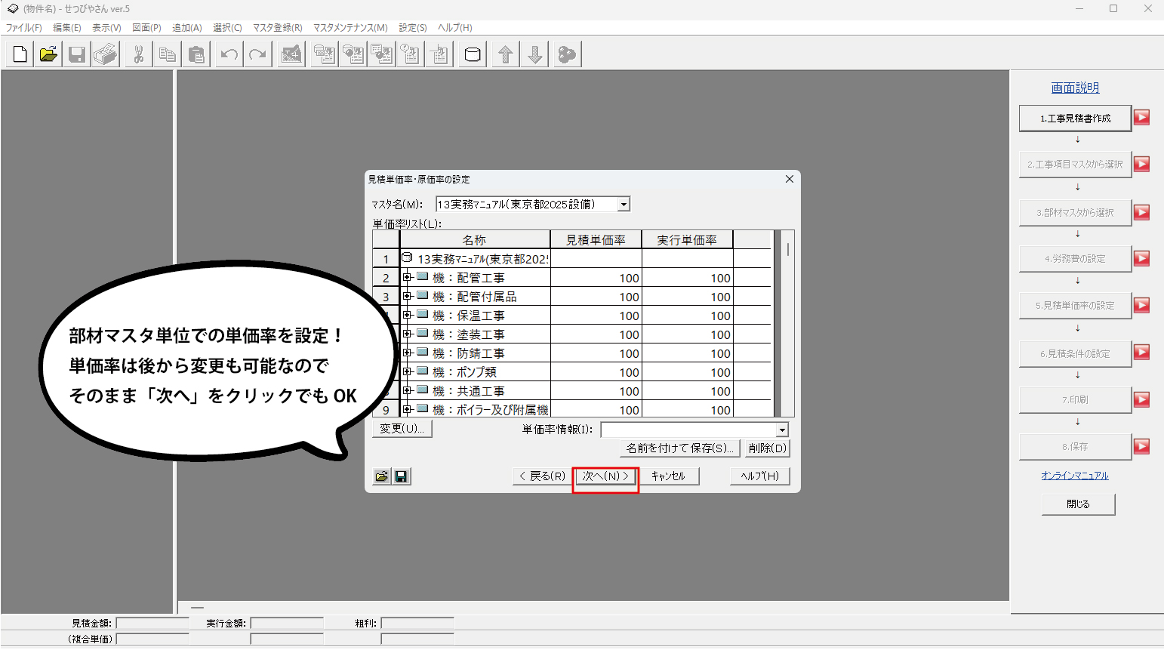Click the 閉じる button in side panel
1164x650 pixels.
click(1078, 504)
